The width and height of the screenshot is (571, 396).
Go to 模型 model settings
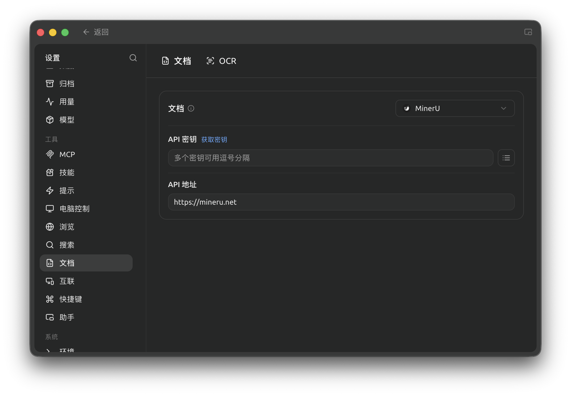[86, 120]
